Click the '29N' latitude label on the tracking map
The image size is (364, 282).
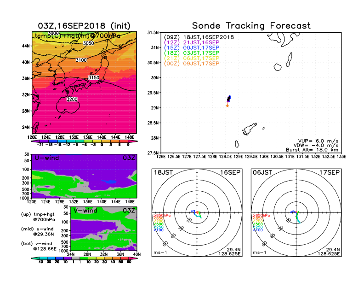pyautogui.click(x=155, y=108)
